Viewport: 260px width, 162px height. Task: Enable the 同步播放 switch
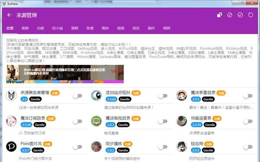(x=162, y=147)
